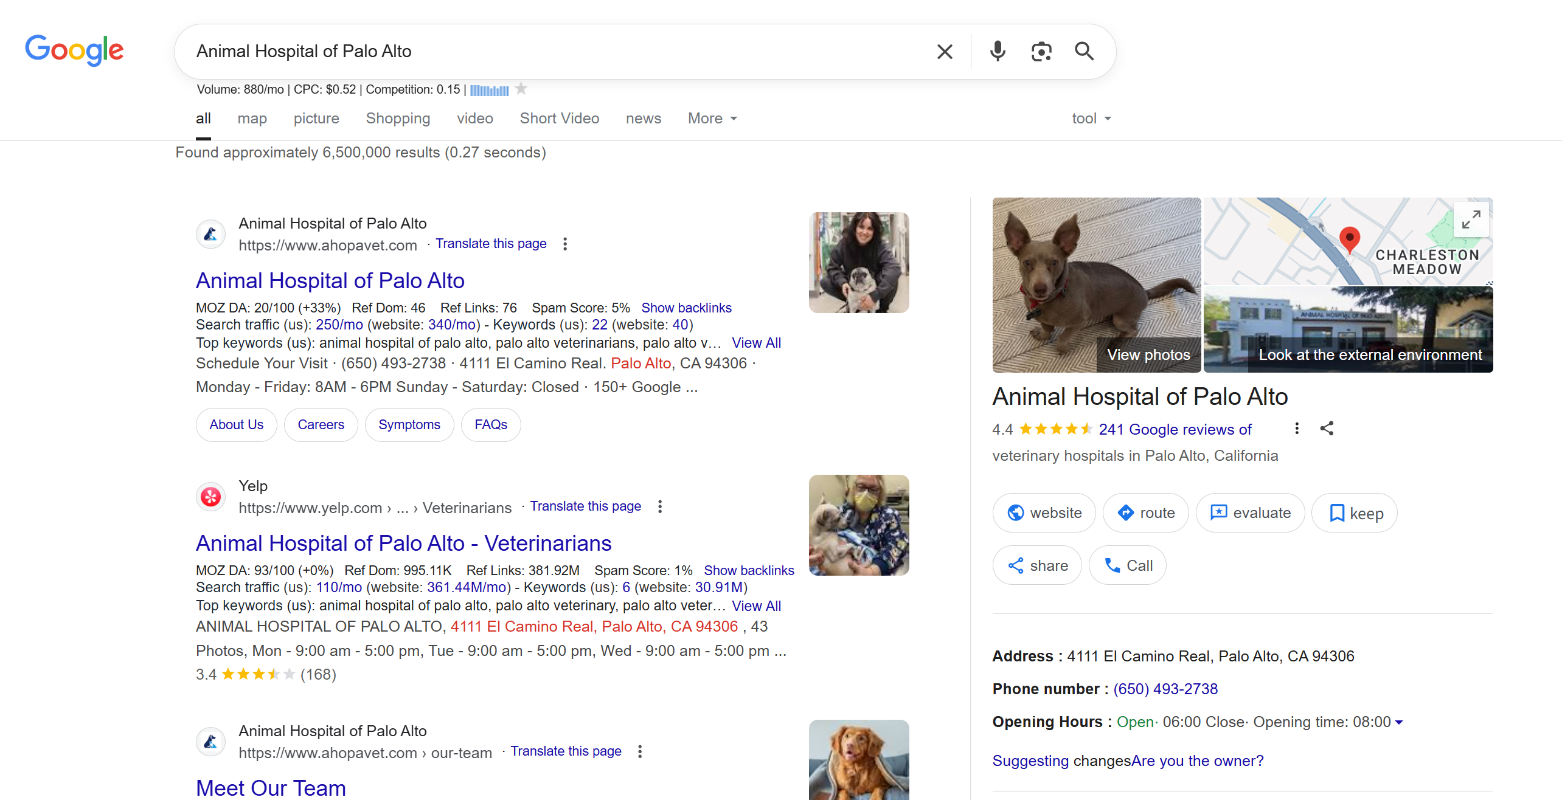
Task: Open the three-dot menu on the first result
Action: (564, 243)
